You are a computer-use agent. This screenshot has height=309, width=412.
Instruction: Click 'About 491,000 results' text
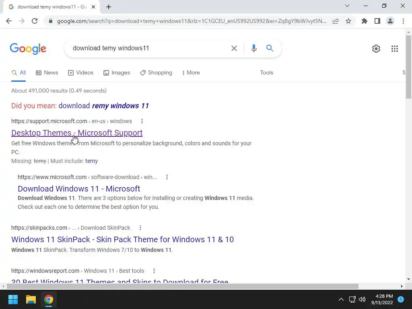pyautogui.click(x=59, y=91)
